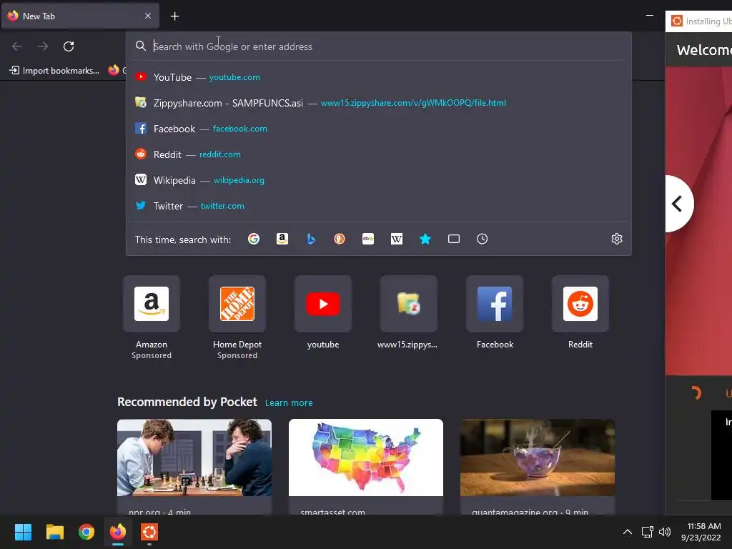Open the network status tray icon
Screen dimensions: 732x549
pyautogui.click(x=647, y=532)
